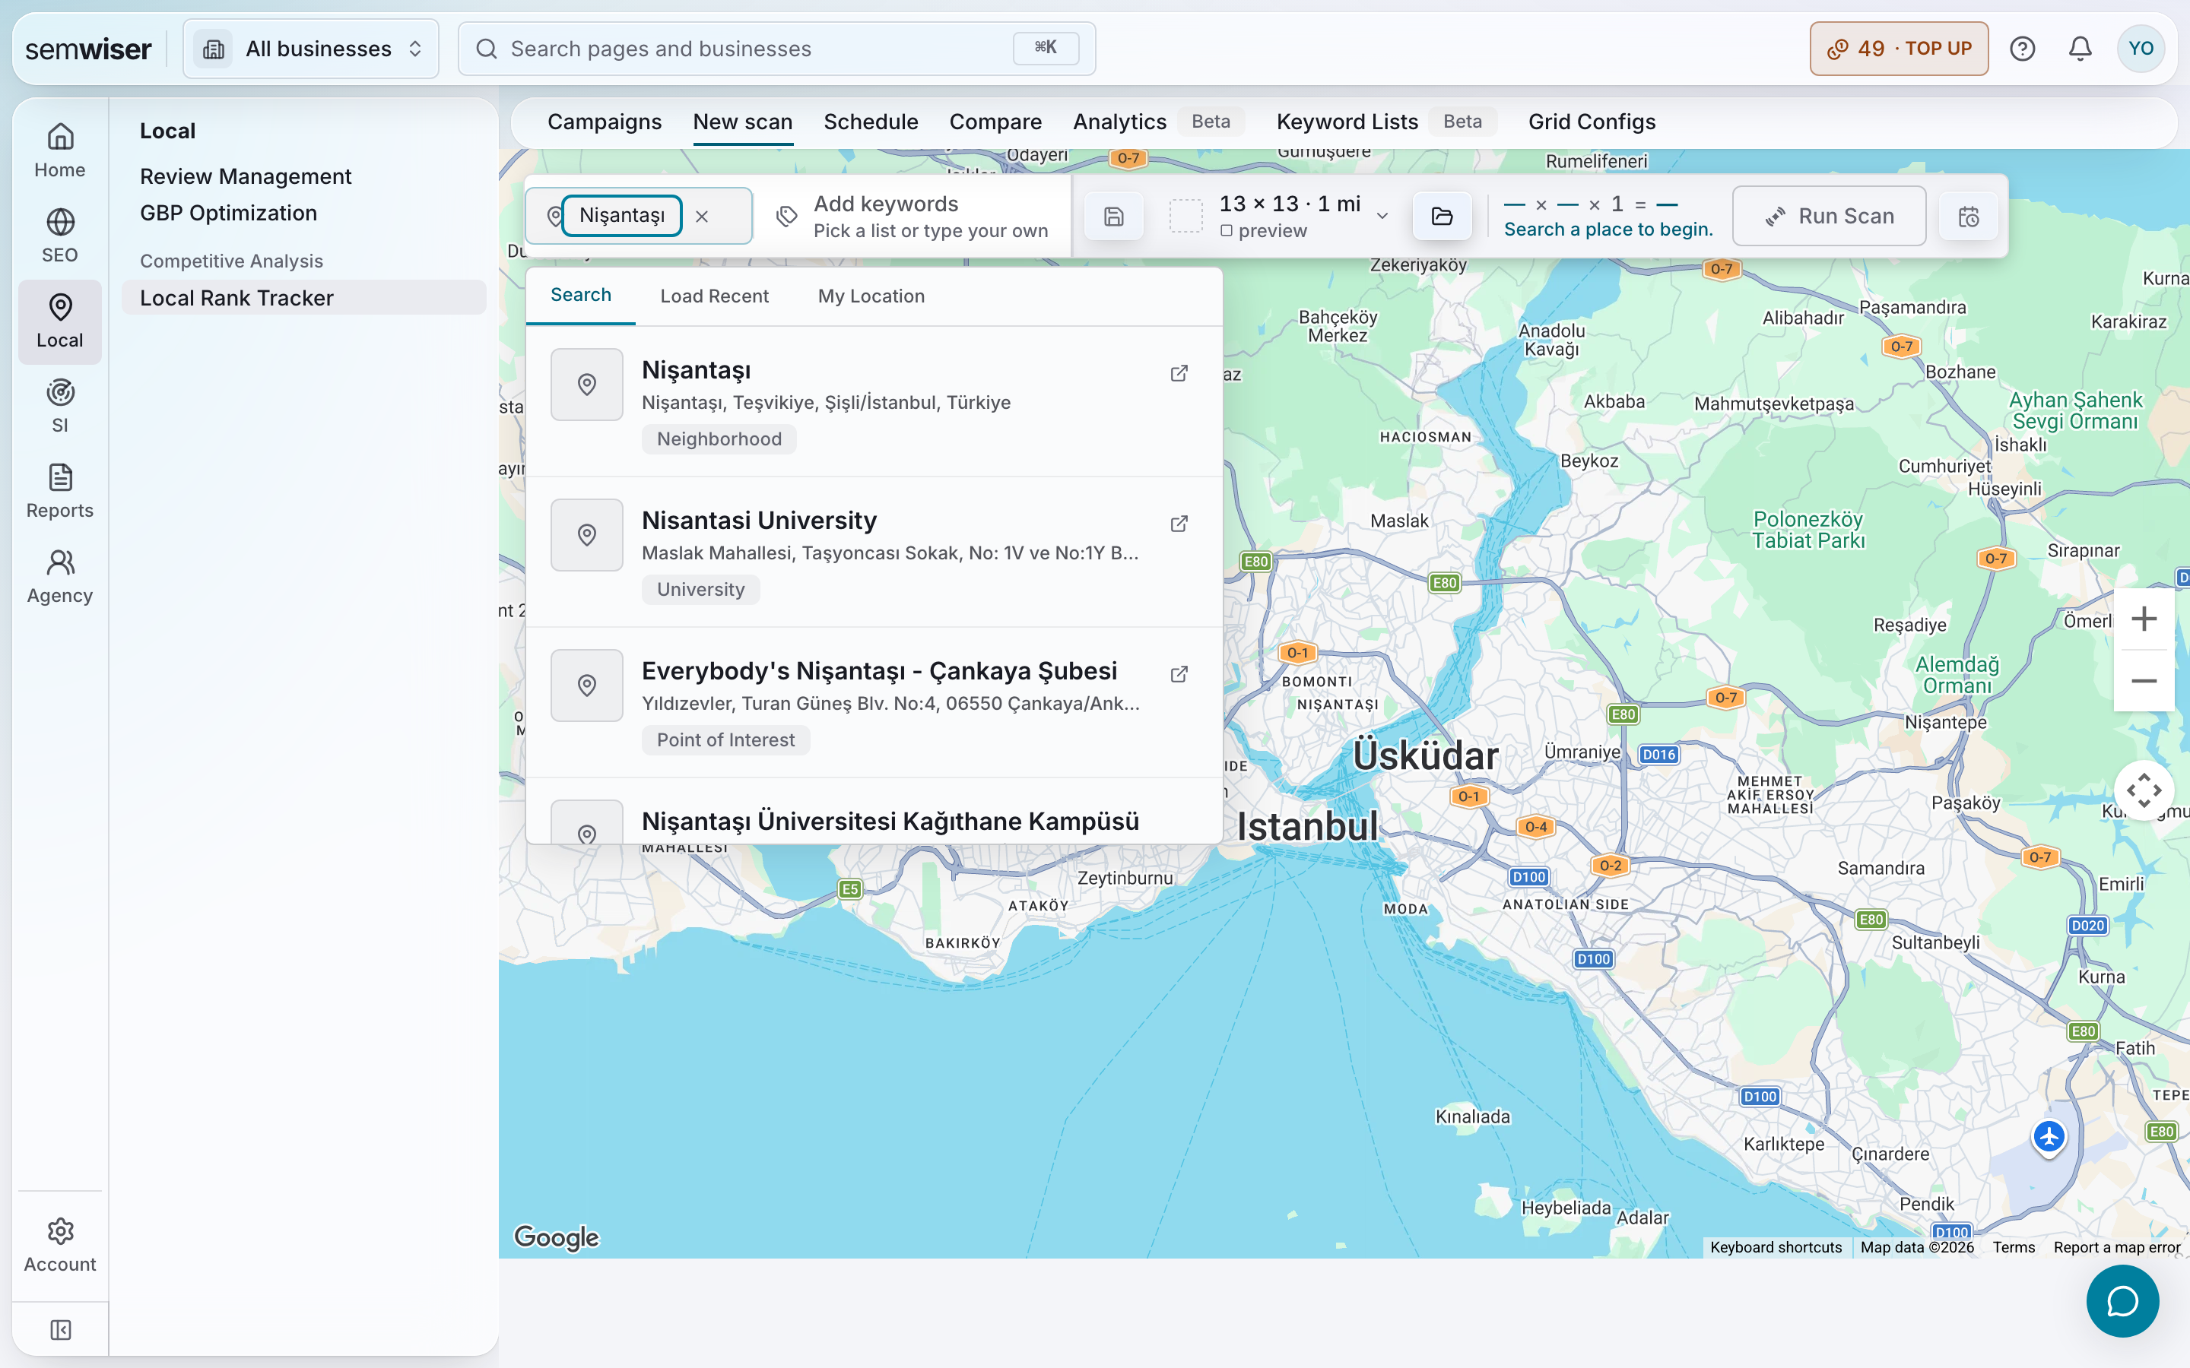The width and height of the screenshot is (2190, 1368).
Task: Open the Home sidebar section
Action: (60, 151)
